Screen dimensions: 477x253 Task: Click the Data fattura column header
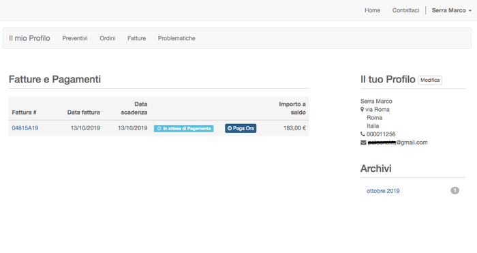point(84,113)
